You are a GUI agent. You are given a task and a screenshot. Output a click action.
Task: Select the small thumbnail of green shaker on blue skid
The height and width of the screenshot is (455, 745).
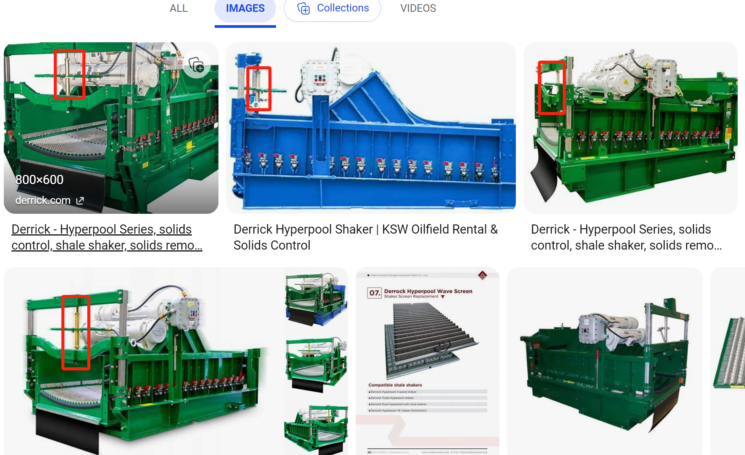(x=316, y=299)
